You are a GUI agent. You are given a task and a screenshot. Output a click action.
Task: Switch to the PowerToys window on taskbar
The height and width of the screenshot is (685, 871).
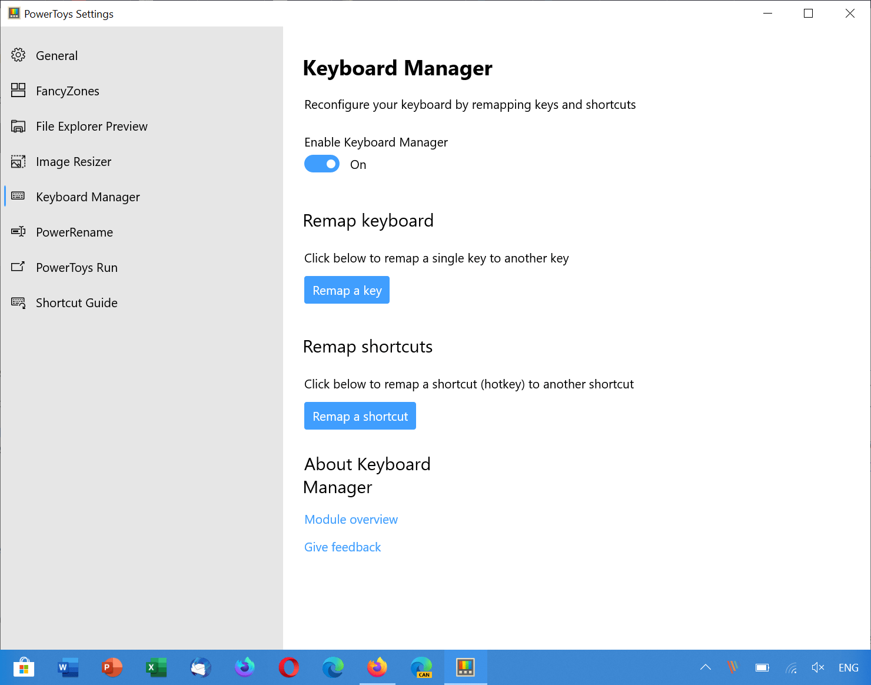tap(465, 667)
